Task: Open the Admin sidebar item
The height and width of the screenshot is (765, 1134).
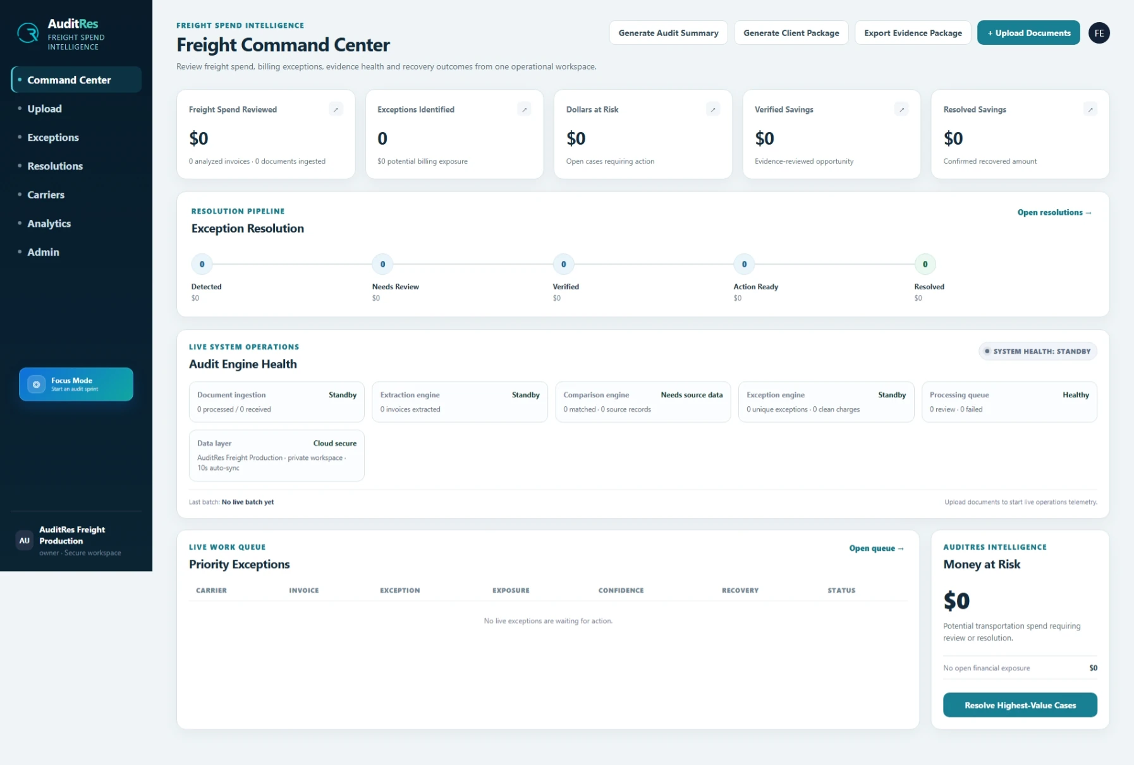Action: point(76,252)
